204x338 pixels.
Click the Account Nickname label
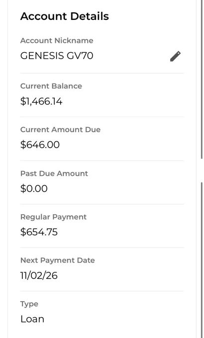pos(57,41)
